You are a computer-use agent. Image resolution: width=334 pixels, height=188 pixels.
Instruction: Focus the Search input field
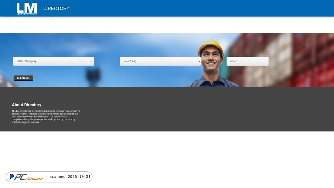(247, 61)
